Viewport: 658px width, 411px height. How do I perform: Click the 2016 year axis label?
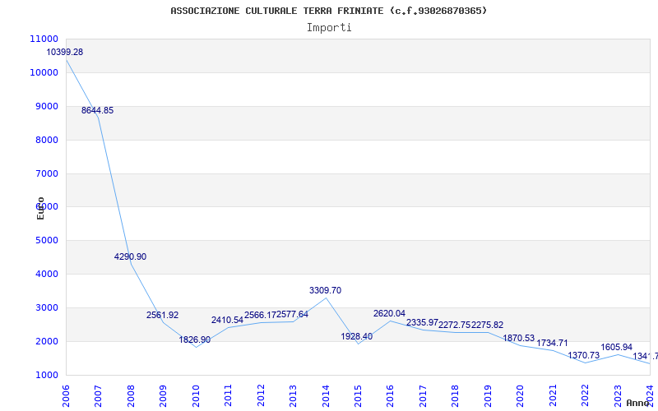390,396
